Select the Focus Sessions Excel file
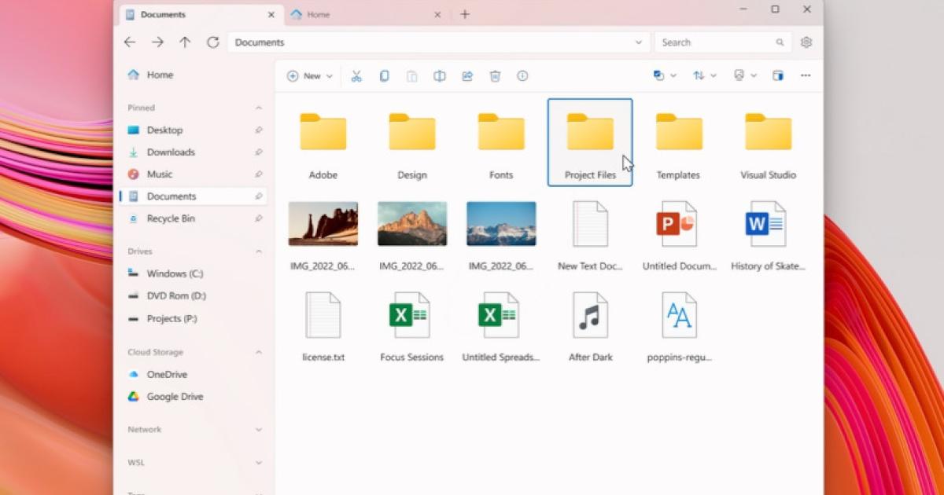The height and width of the screenshot is (495, 944). coord(412,326)
